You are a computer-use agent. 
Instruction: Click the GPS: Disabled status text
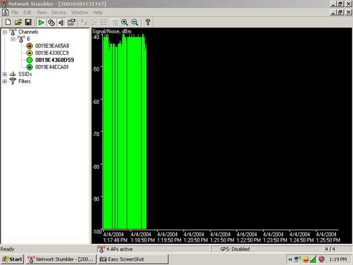(x=235, y=249)
